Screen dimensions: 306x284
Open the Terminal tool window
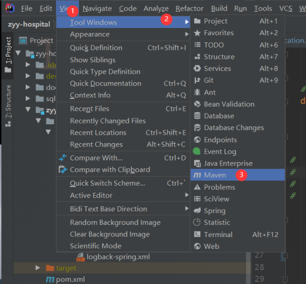[237, 234]
